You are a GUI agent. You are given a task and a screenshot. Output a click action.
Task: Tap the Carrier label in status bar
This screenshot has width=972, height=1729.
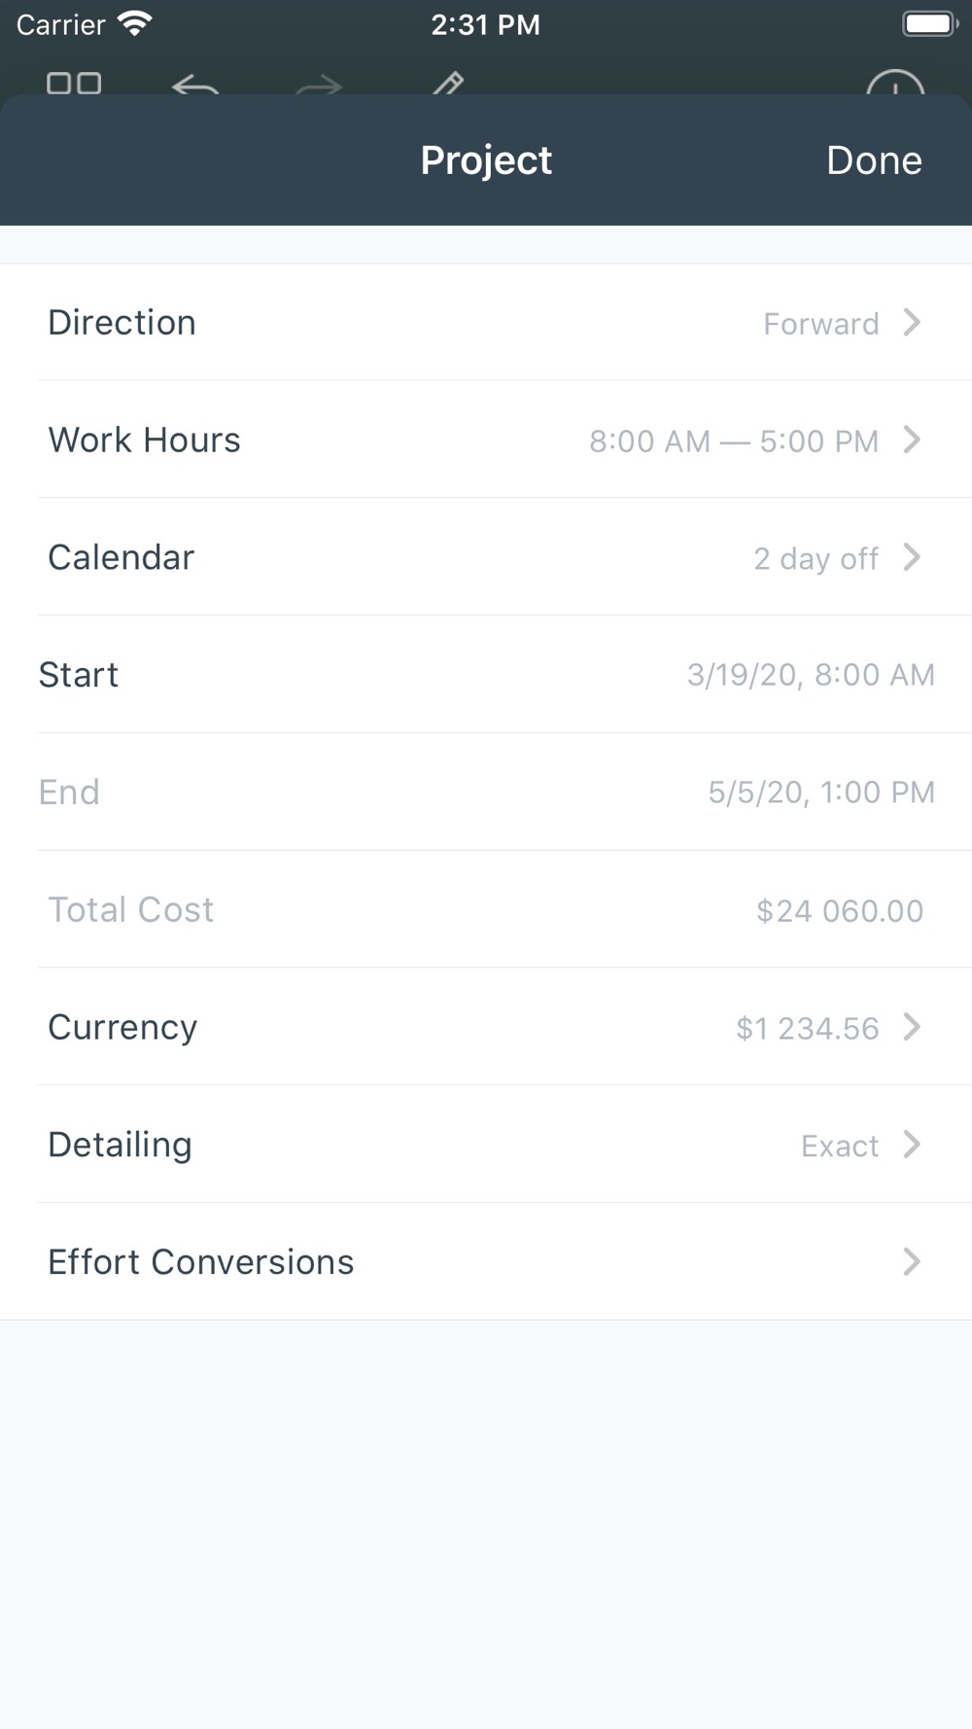60,24
